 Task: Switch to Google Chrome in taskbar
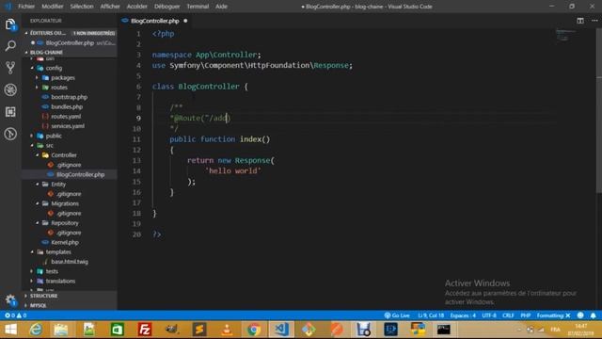254,330
